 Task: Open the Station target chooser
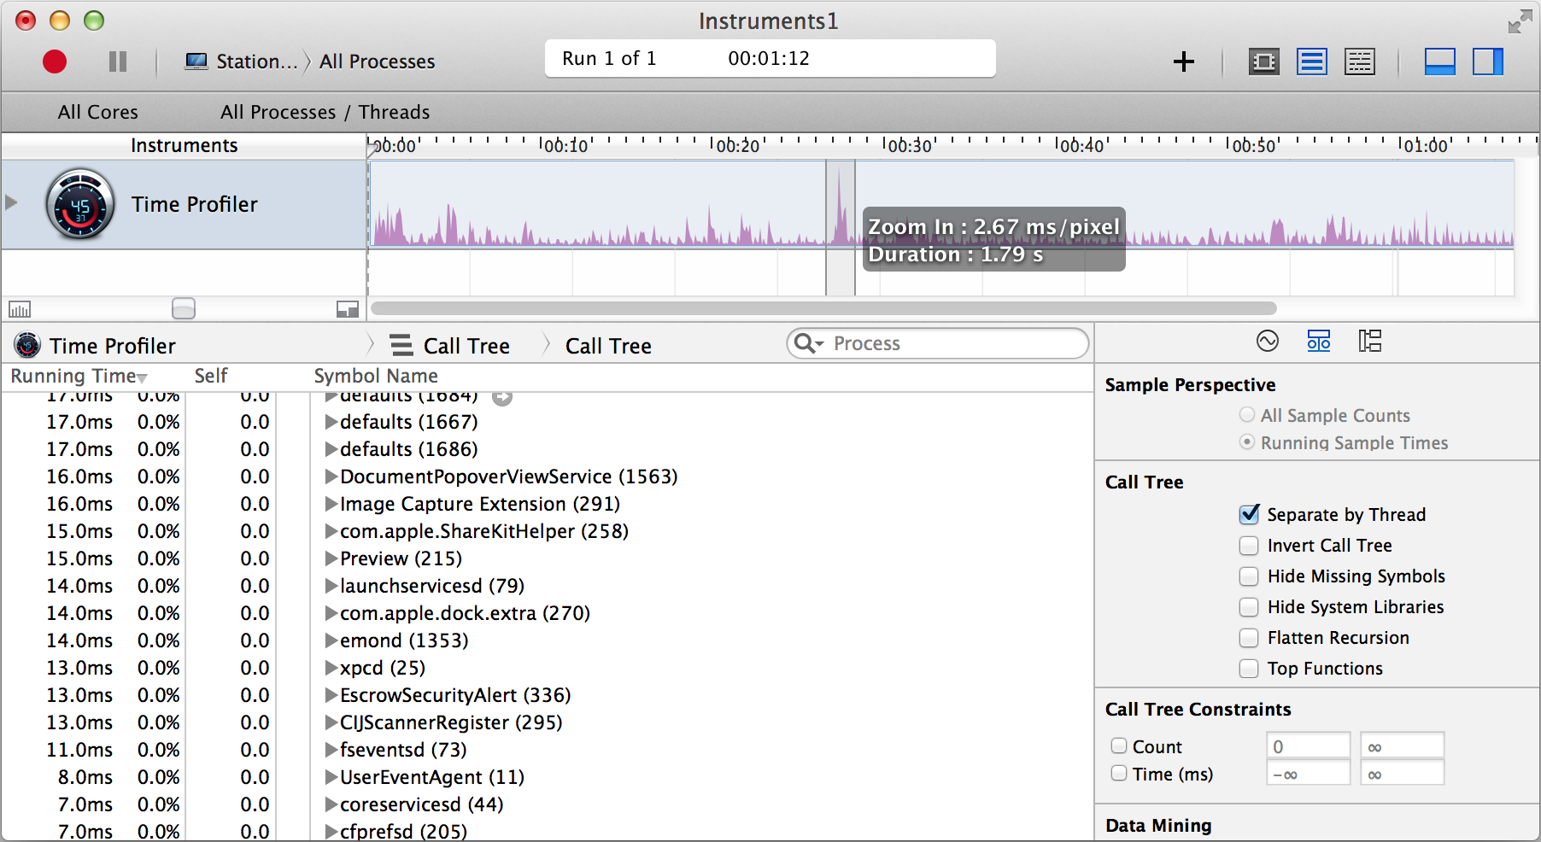click(242, 61)
